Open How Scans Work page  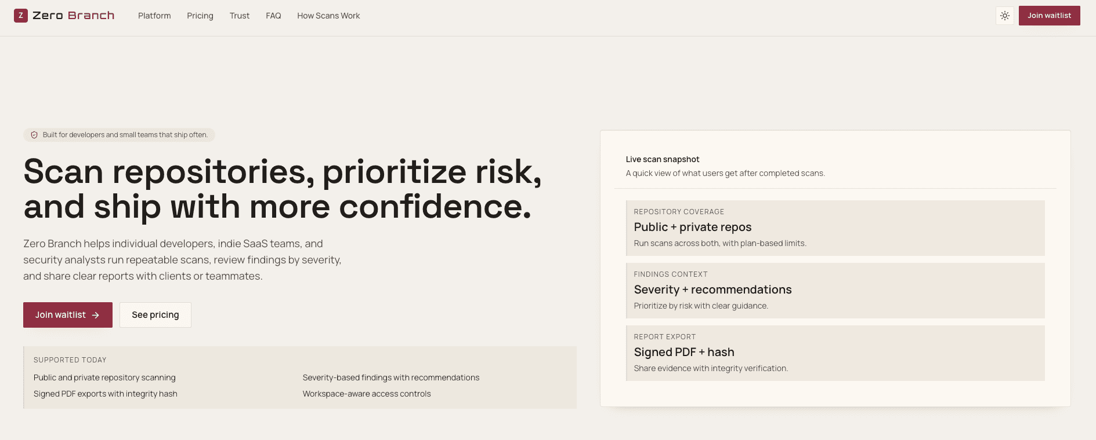pyautogui.click(x=328, y=16)
